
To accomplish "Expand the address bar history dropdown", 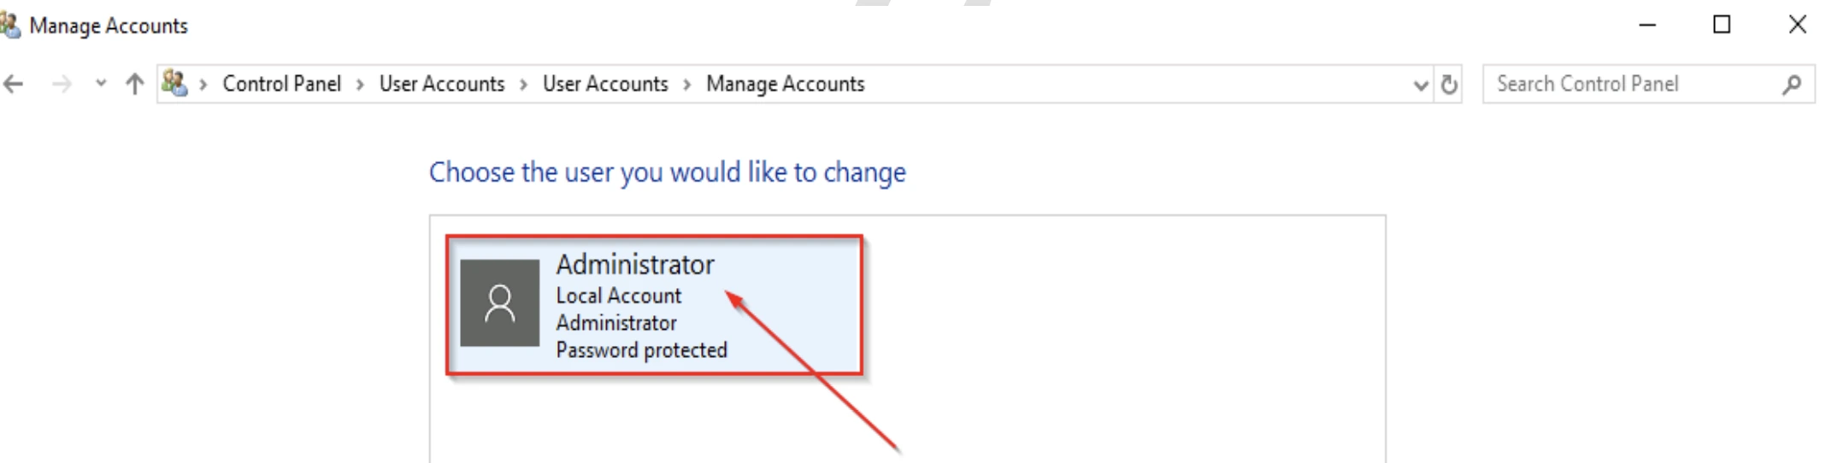I will pos(1421,85).
